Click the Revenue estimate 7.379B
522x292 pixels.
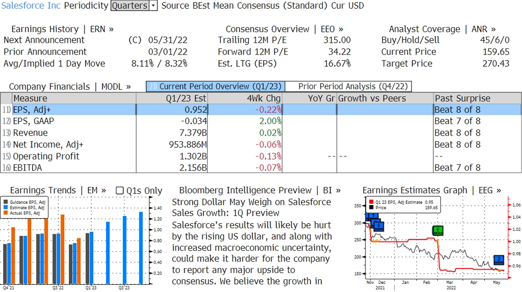tap(193, 133)
